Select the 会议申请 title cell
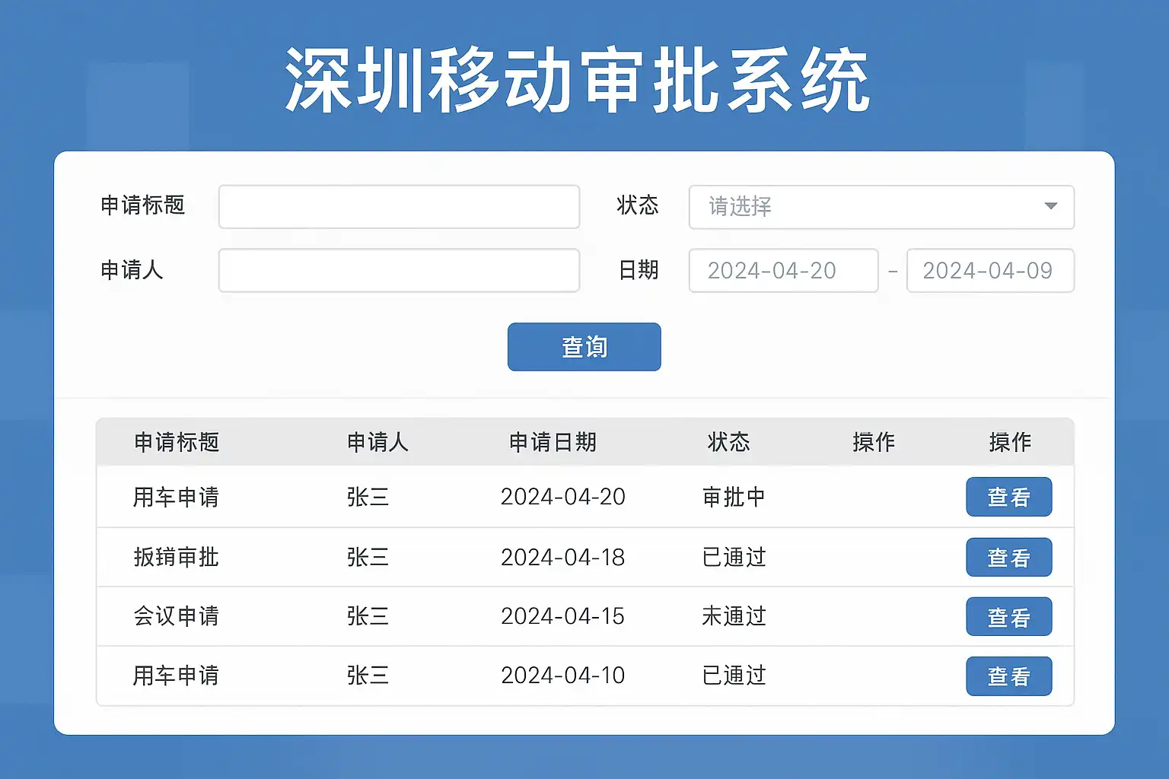The image size is (1169, 779). [177, 616]
